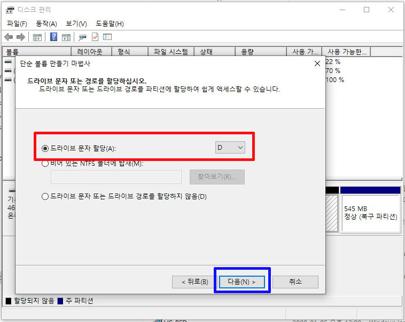
Task: Click the hatched unallocated partition block
Action: [332, 213]
